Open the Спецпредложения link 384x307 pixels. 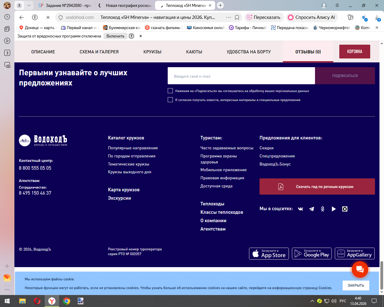[x=277, y=156]
